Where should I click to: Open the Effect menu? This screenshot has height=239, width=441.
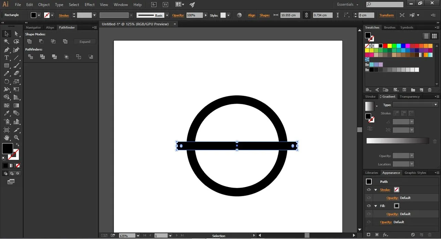tap(90, 4)
